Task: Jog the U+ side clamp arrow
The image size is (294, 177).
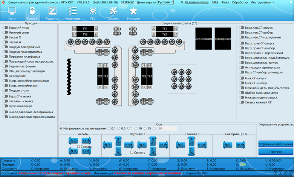Action: tap(239, 145)
